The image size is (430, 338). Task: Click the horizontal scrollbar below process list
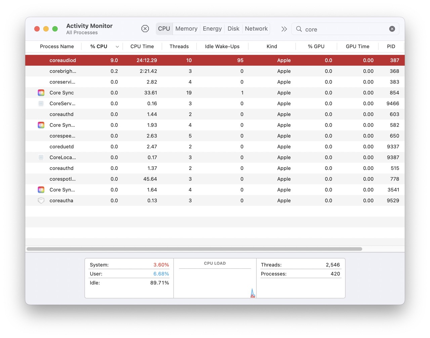(194, 249)
